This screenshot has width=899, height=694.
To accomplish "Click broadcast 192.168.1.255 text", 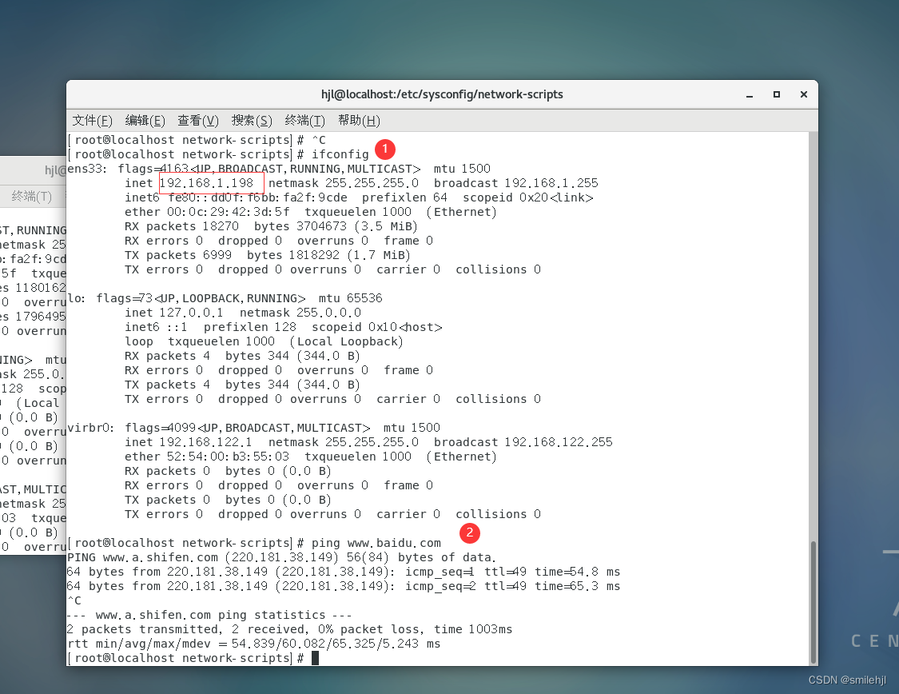I will coord(516,183).
